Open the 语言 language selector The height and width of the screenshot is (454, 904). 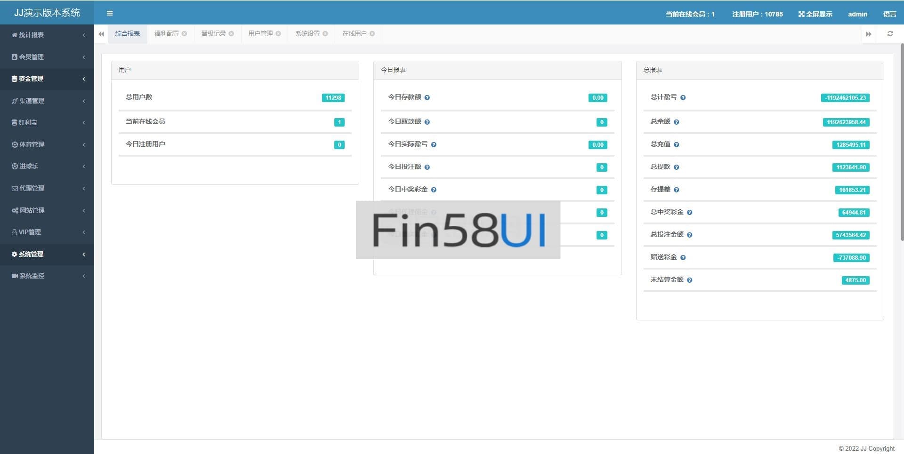click(x=889, y=14)
